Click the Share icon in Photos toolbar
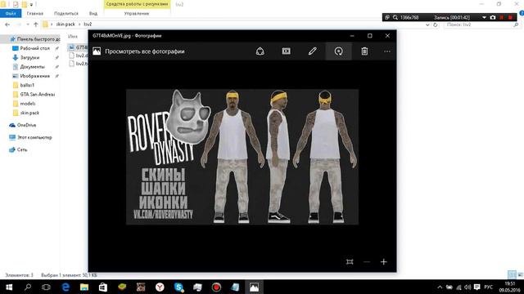This screenshot has height=294, width=524. click(x=260, y=51)
